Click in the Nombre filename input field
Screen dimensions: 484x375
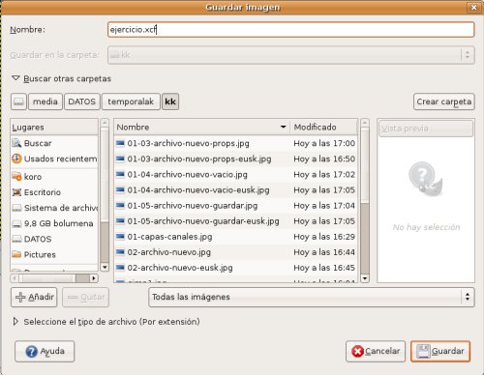290,30
